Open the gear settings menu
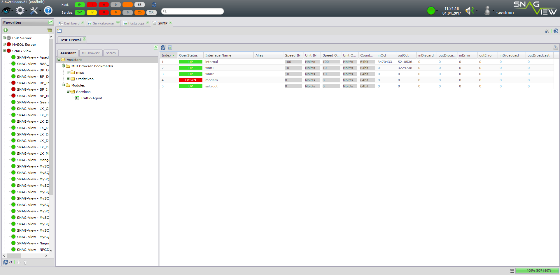The width and height of the screenshot is (560, 275). coord(20,11)
